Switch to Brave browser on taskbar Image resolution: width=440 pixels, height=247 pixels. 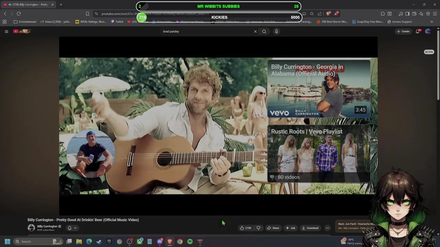pyautogui.click(x=170, y=242)
